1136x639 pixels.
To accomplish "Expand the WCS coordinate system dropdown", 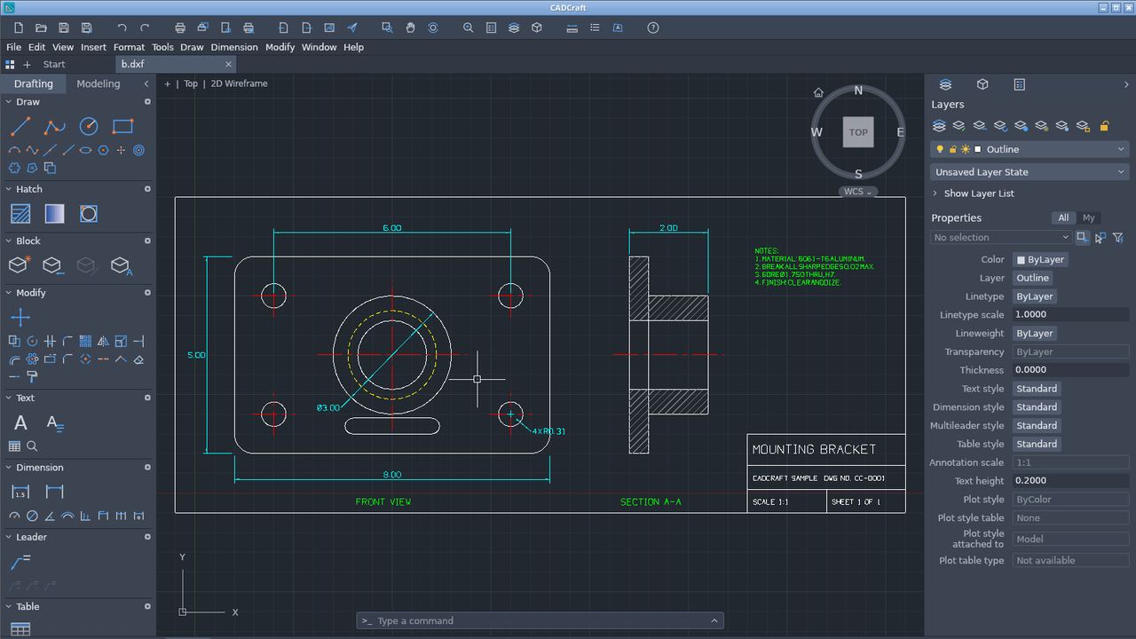I will click(858, 192).
